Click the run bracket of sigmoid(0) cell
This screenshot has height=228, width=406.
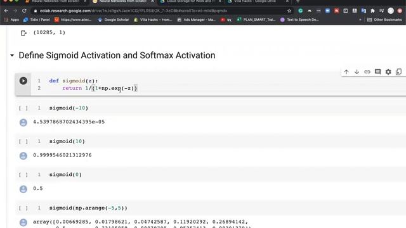click(x=23, y=175)
